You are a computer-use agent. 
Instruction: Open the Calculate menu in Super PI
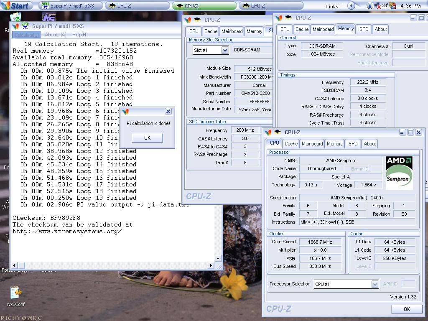(x=26, y=35)
